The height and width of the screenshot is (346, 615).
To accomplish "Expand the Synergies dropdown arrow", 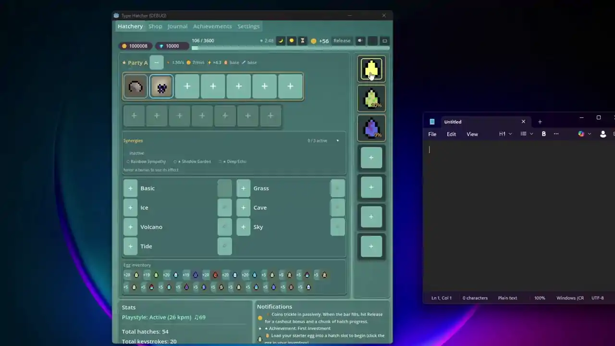I will point(337,141).
